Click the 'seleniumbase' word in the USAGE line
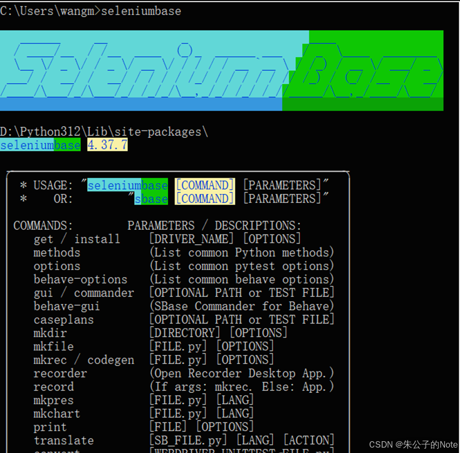Image resolution: width=460 pixels, height=453 pixels. tap(127, 185)
